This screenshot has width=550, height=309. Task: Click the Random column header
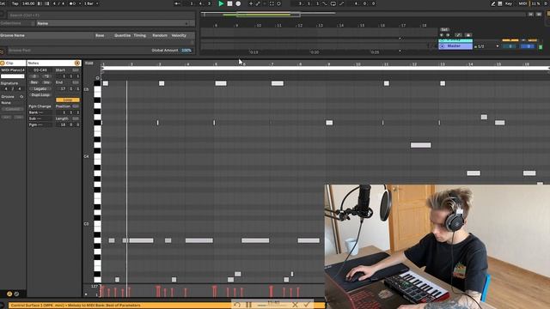coord(160,35)
